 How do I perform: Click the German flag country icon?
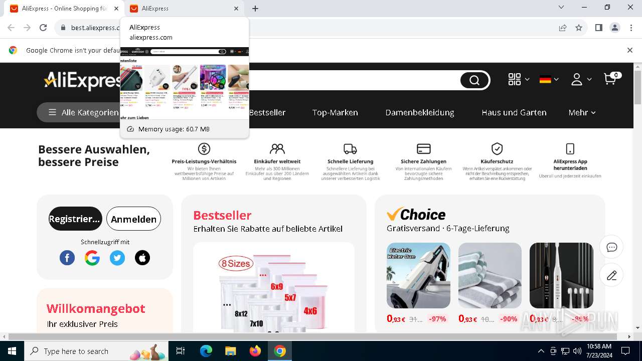tap(545, 79)
